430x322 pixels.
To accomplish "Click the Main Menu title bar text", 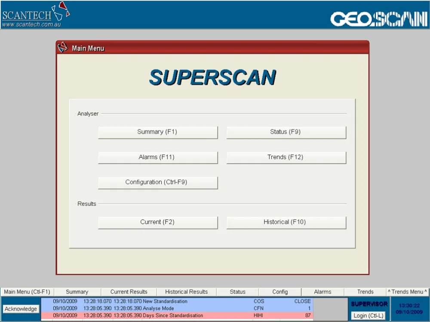I will pyautogui.click(x=88, y=48).
